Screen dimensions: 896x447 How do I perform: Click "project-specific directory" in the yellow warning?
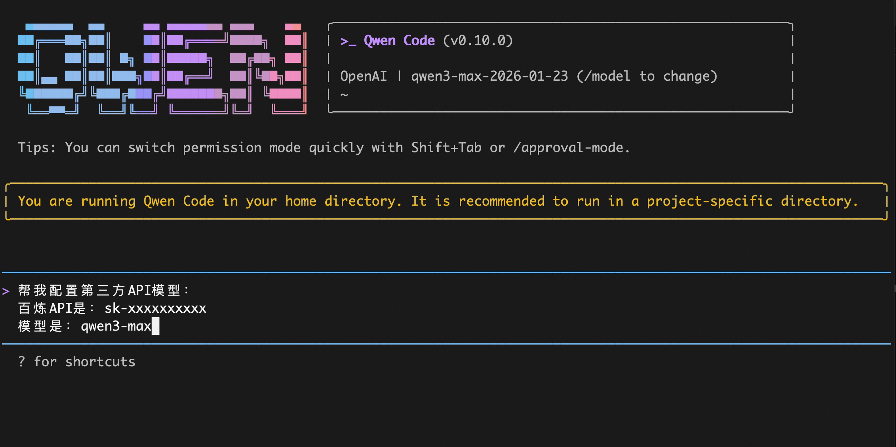(x=752, y=201)
